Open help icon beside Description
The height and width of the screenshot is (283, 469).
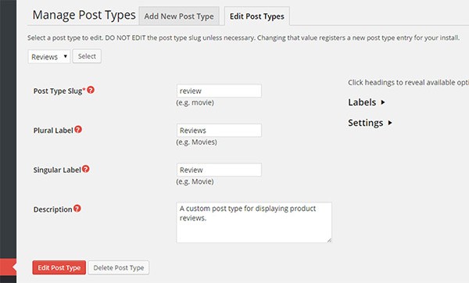coord(77,208)
